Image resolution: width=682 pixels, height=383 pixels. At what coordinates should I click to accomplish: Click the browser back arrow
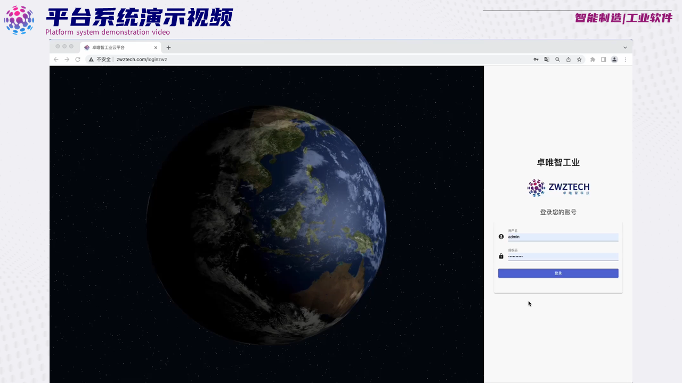tap(56, 60)
